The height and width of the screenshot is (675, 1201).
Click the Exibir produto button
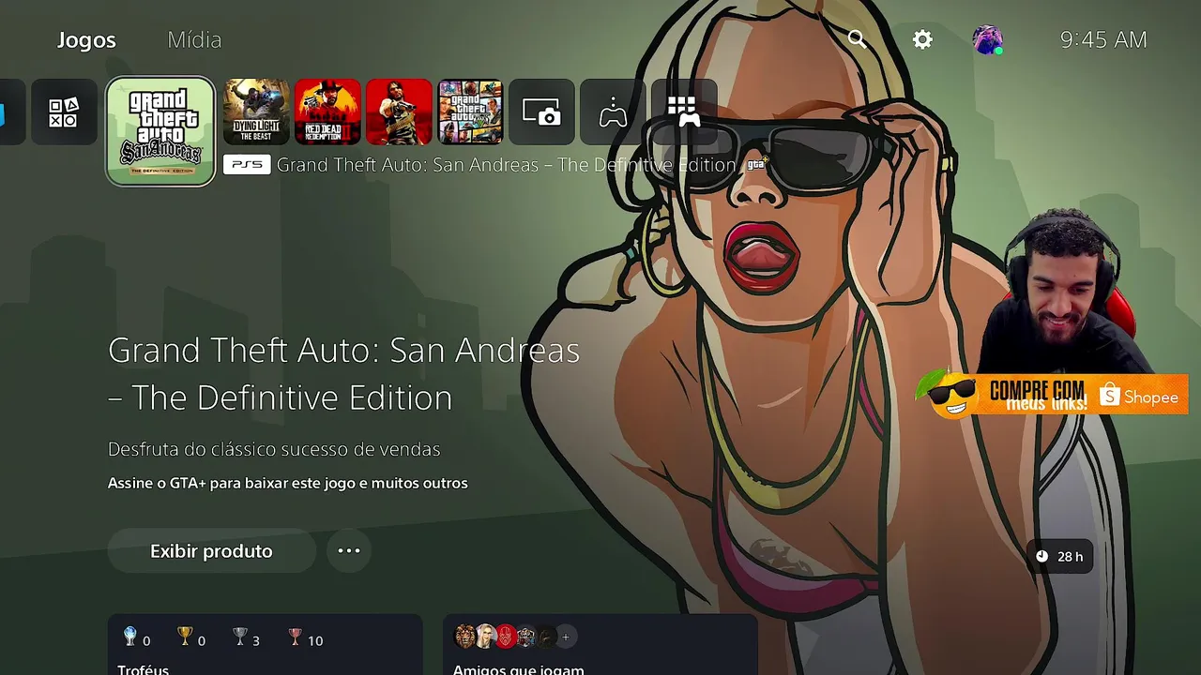click(x=212, y=551)
